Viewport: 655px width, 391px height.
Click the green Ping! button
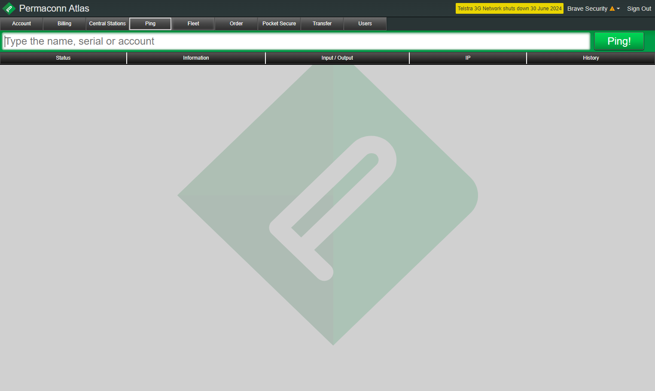[x=619, y=41]
